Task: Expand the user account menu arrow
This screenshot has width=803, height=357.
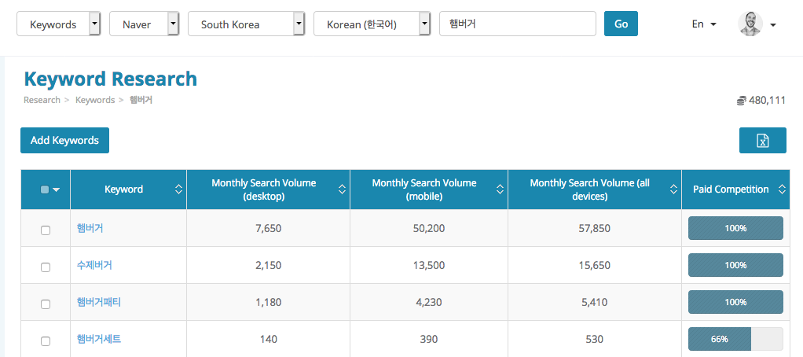Action: 773,24
